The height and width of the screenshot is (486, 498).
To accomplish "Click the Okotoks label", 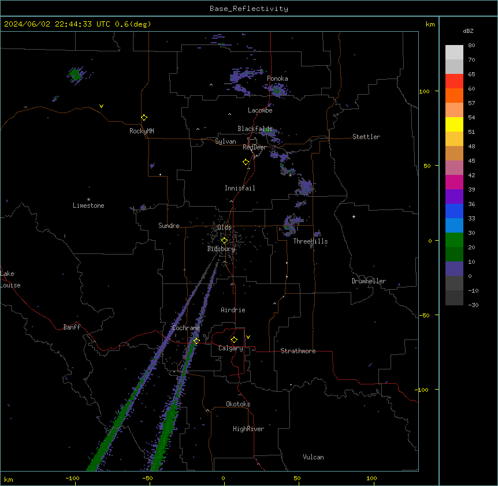I will point(238,404).
